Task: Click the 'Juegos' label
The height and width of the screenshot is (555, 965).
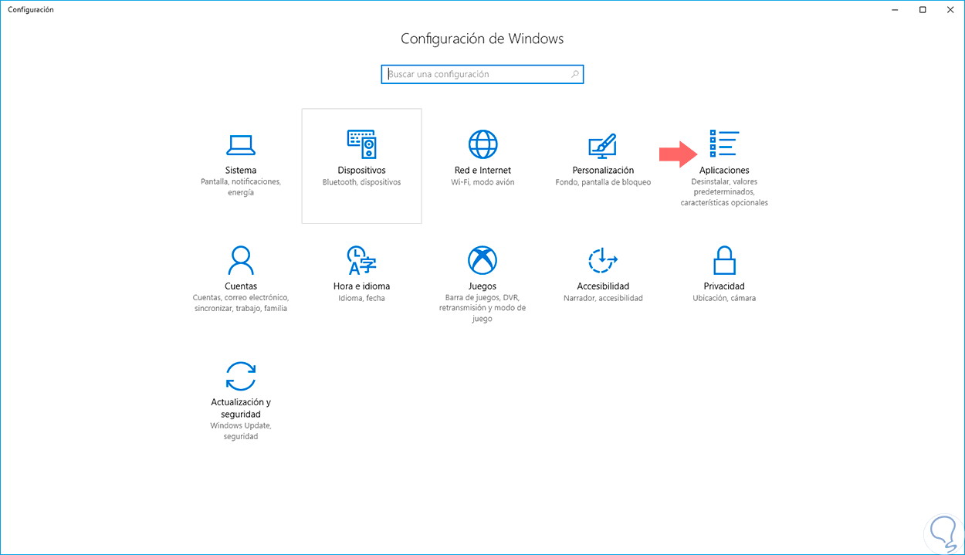Action: click(x=482, y=286)
